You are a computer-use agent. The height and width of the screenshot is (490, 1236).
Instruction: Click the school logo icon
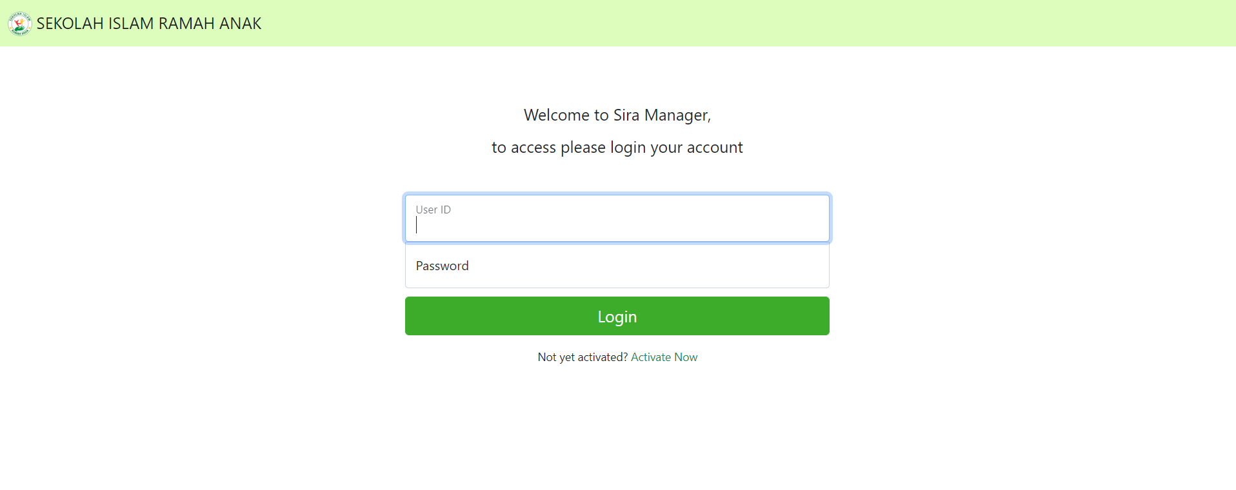click(19, 23)
